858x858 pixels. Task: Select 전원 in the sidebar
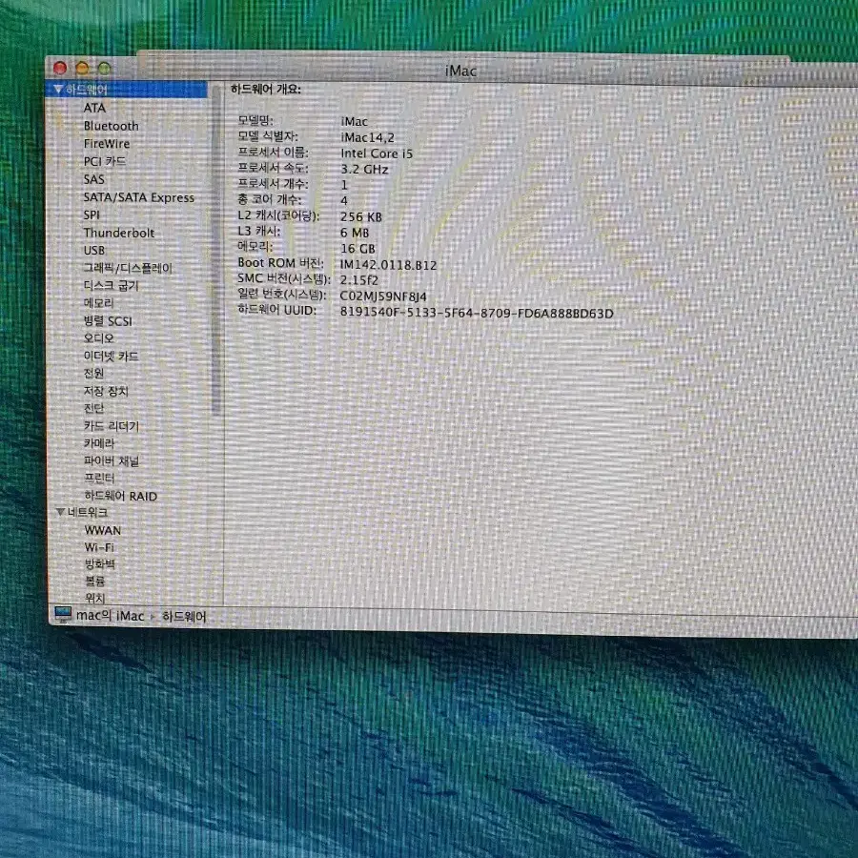tap(93, 373)
